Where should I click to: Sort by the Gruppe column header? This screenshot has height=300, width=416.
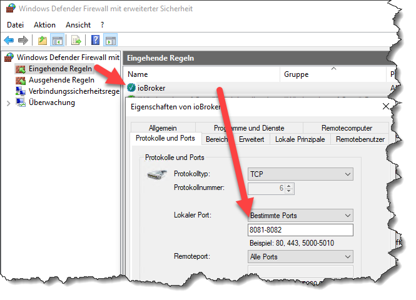tap(333, 74)
